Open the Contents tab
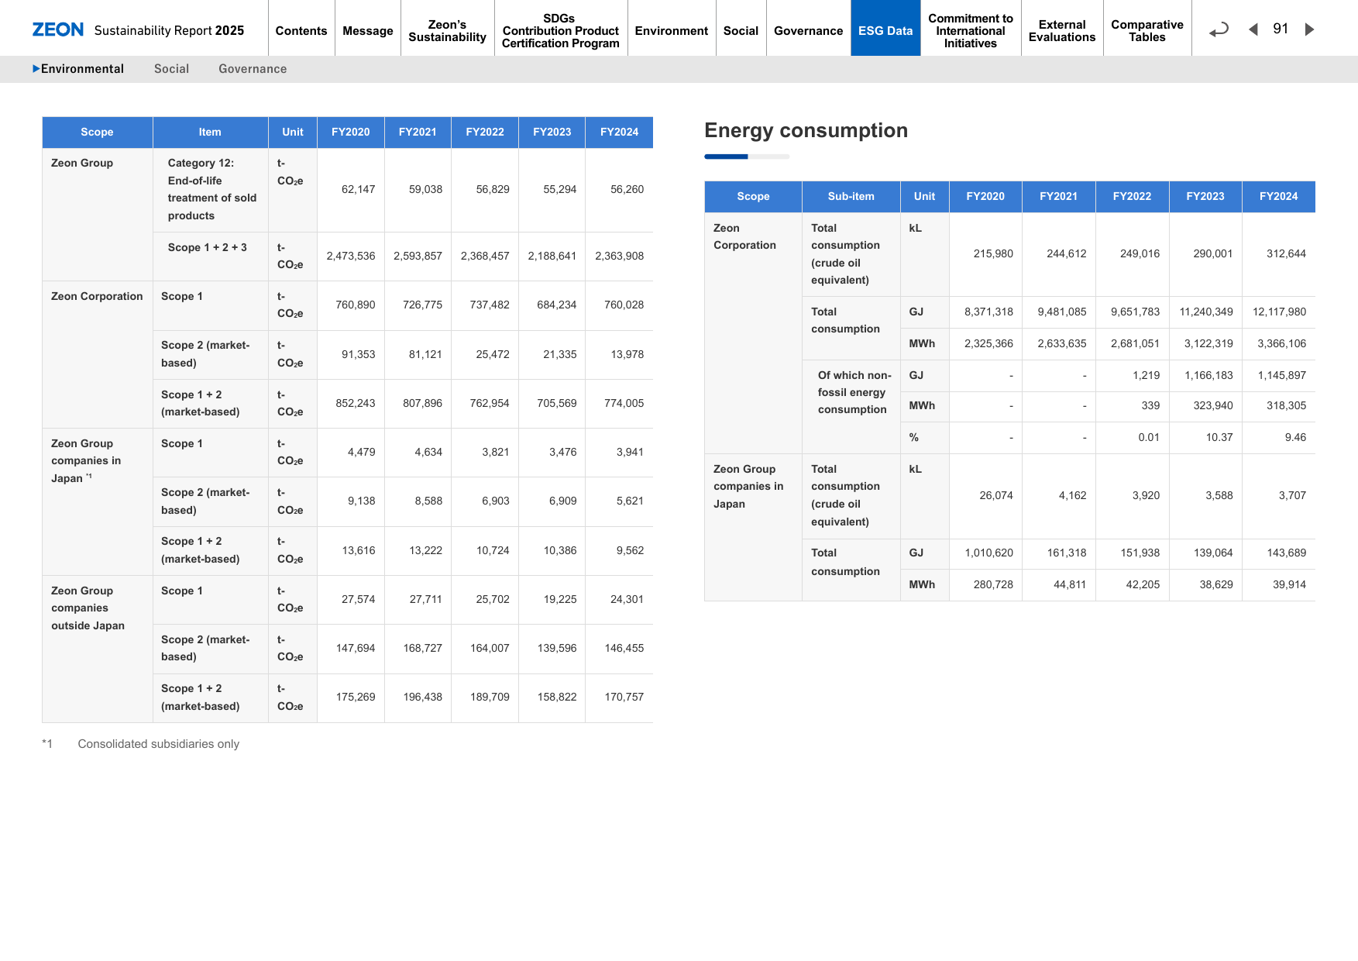 coord(301,31)
